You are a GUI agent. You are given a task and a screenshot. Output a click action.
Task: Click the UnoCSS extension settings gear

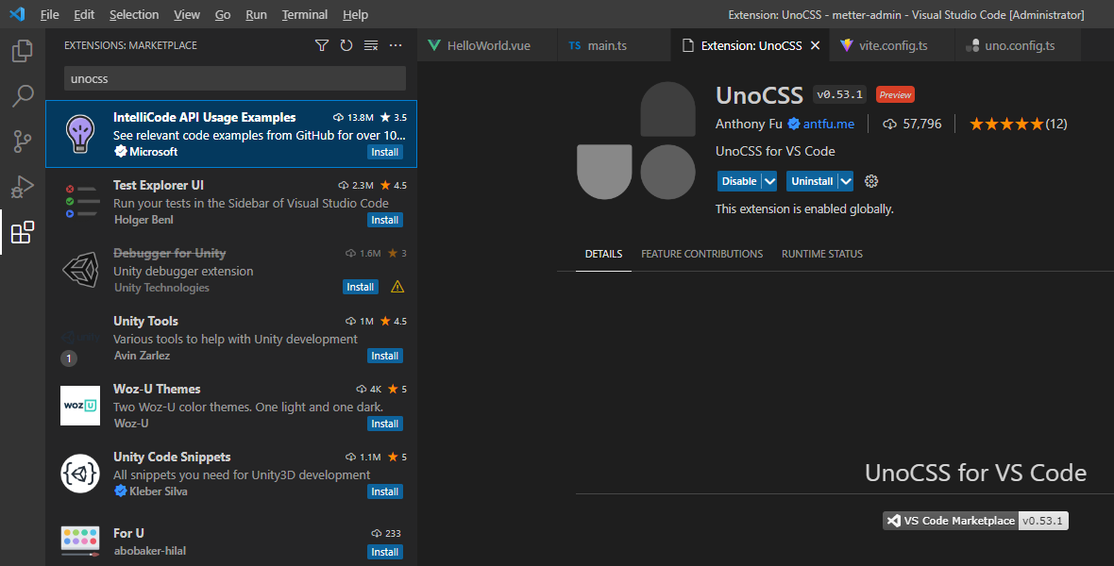(x=871, y=181)
